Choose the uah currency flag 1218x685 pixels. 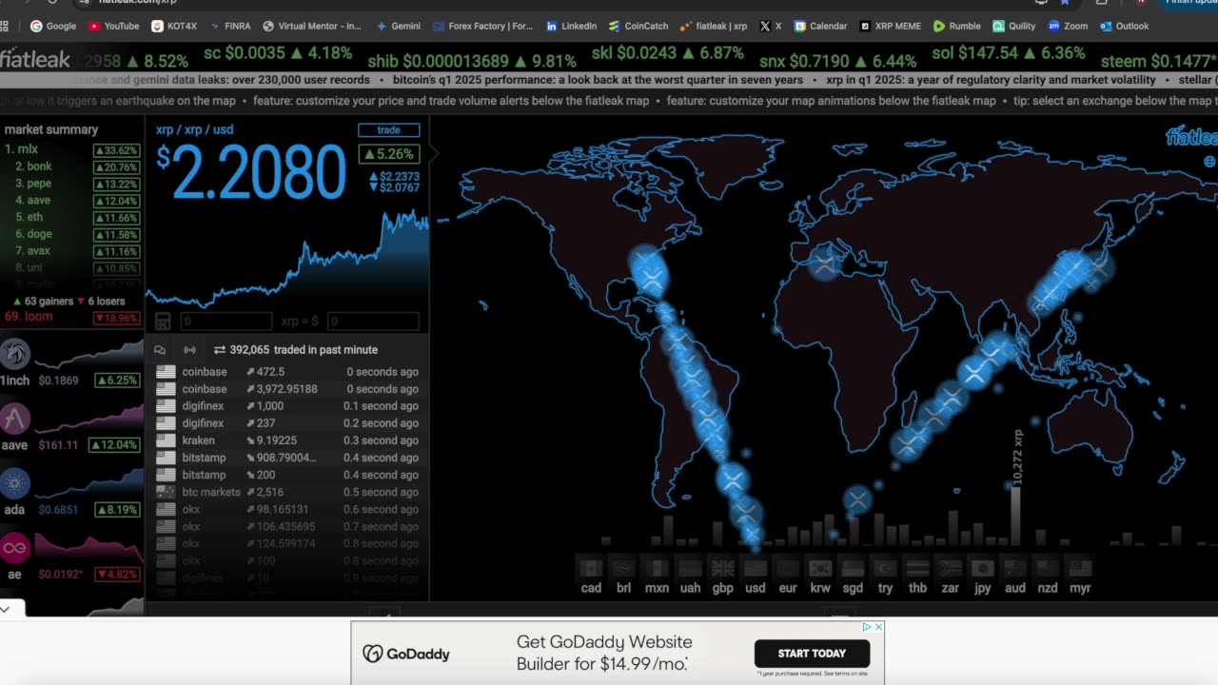pyautogui.click(x=690, y=568)
